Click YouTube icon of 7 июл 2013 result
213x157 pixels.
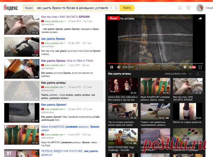(x=43, y=65)
